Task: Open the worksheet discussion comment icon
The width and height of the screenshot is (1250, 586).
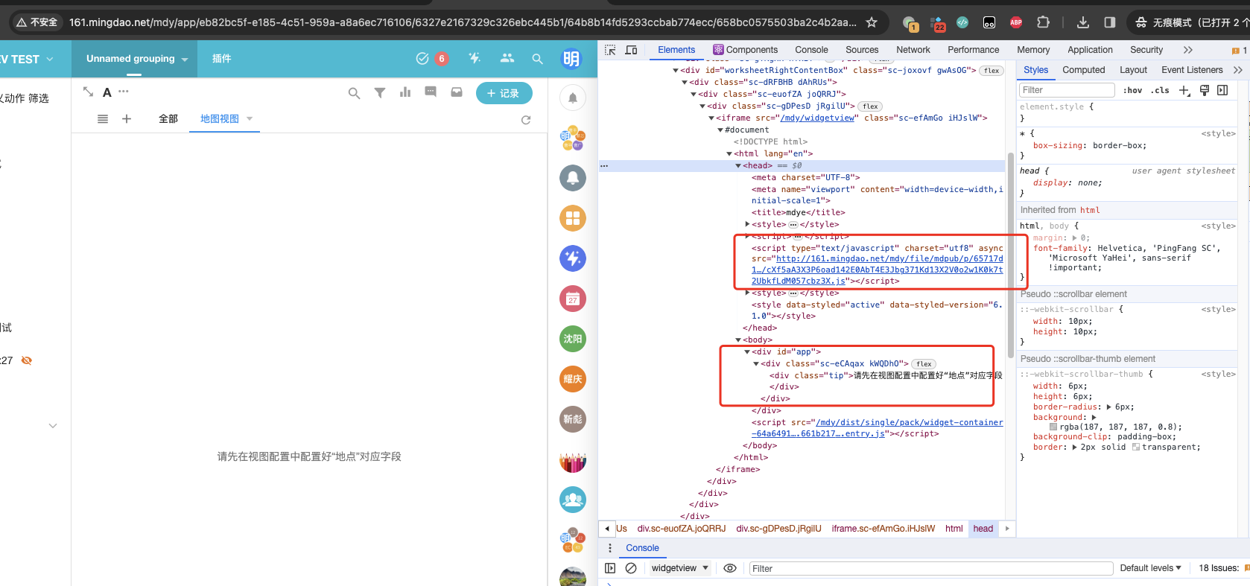Action: click(431, 92)
